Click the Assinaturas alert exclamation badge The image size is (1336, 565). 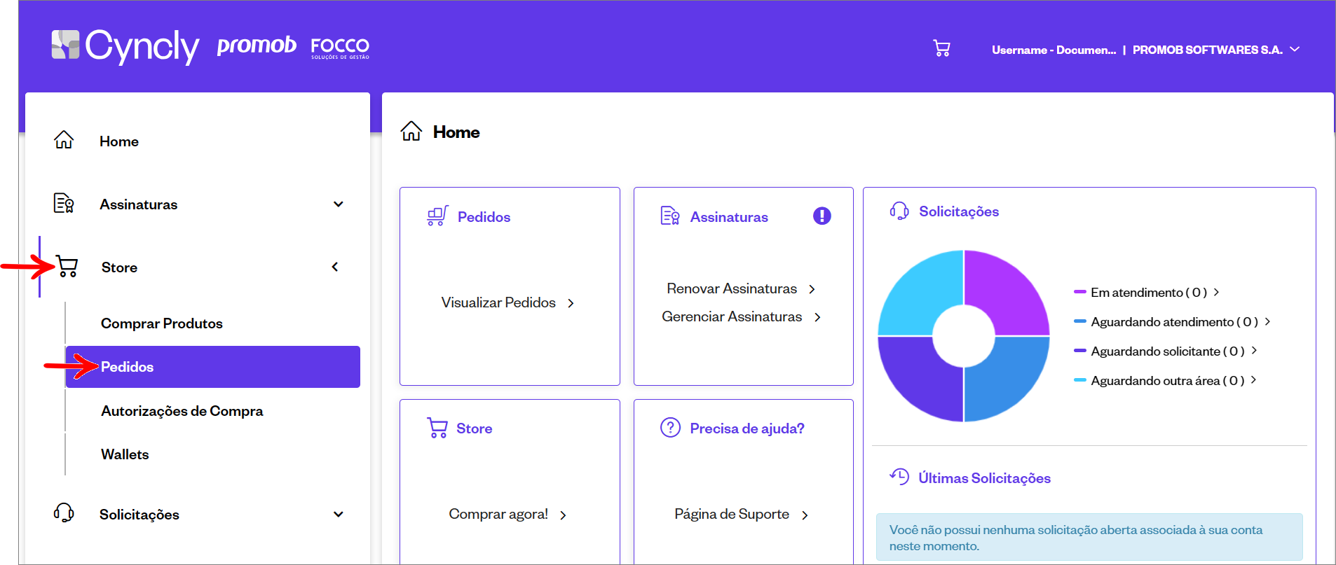click(822, 216)
